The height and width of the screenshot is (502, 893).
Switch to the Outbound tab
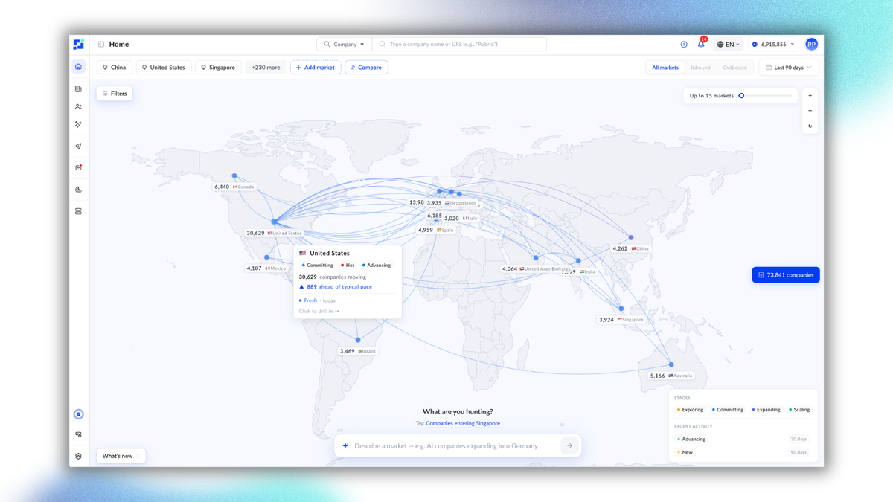734,68
